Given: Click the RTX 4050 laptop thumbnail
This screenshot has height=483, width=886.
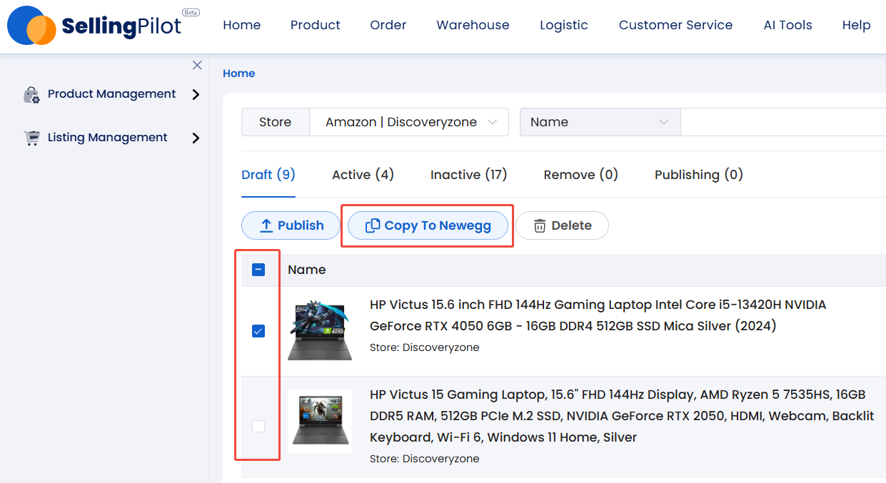Looking at the screenshot, I should [x=320, y=331].
